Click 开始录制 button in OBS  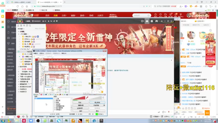(96, 105)
